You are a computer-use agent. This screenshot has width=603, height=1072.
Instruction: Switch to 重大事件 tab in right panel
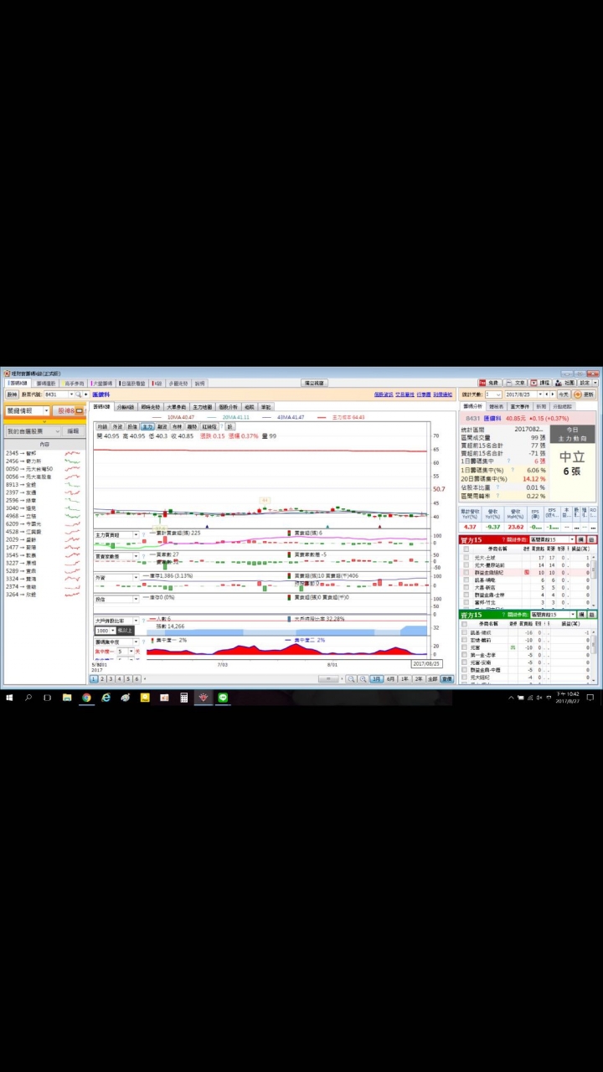519,406
